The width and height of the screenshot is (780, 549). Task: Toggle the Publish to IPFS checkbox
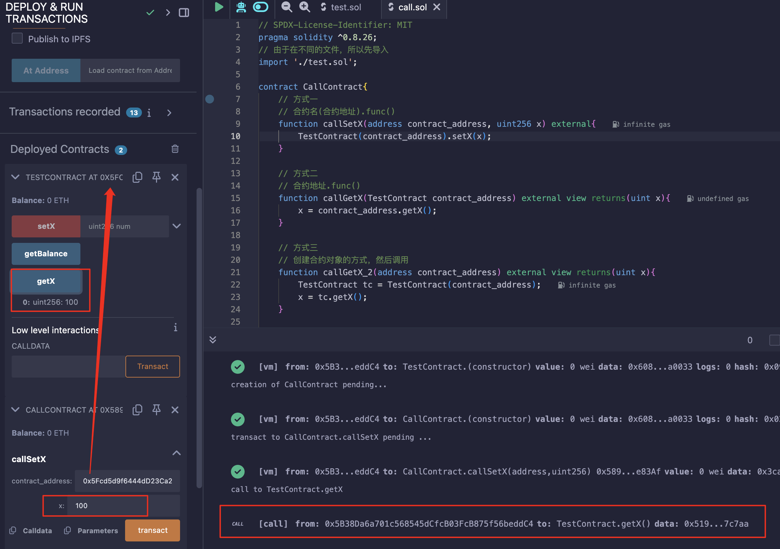coord(17,39)
